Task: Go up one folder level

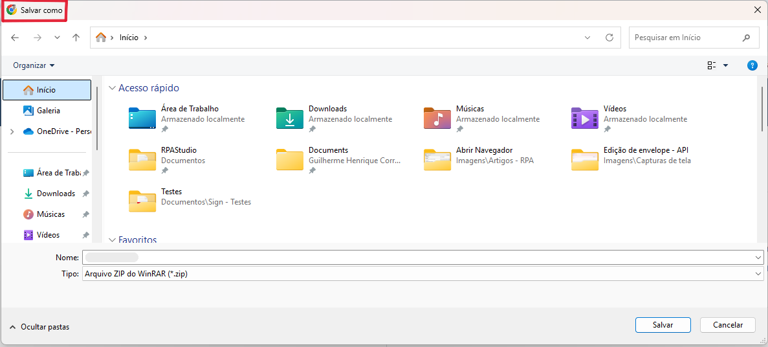Action: click(76, 38)
